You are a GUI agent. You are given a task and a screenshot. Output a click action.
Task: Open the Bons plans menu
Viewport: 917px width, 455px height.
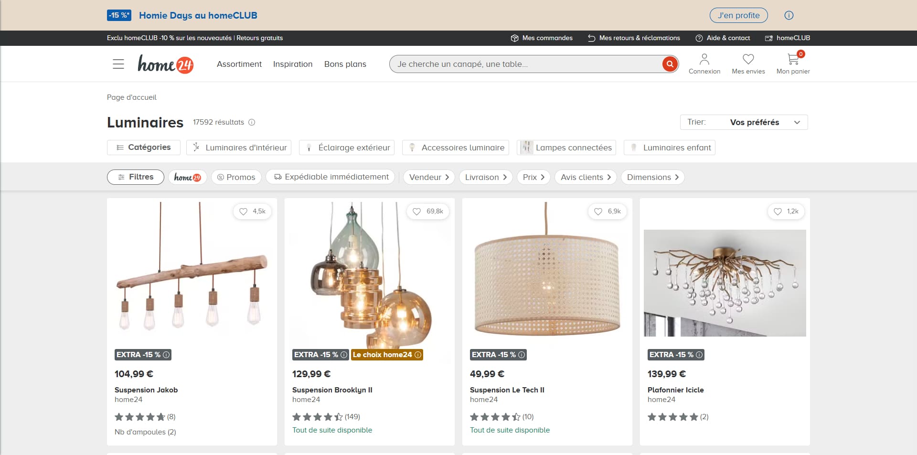345,64
